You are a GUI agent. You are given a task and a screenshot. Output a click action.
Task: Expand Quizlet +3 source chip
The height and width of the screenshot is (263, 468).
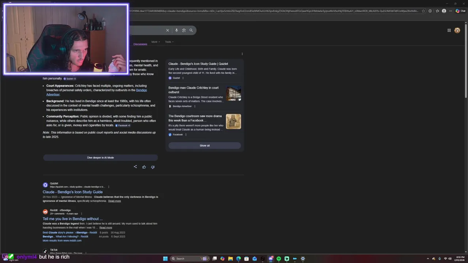[69, 79]
